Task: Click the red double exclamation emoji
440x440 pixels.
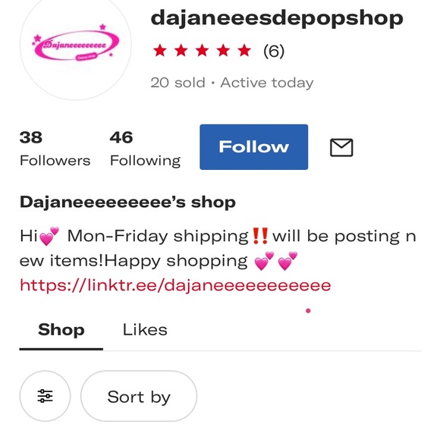Action: (260, 236)
